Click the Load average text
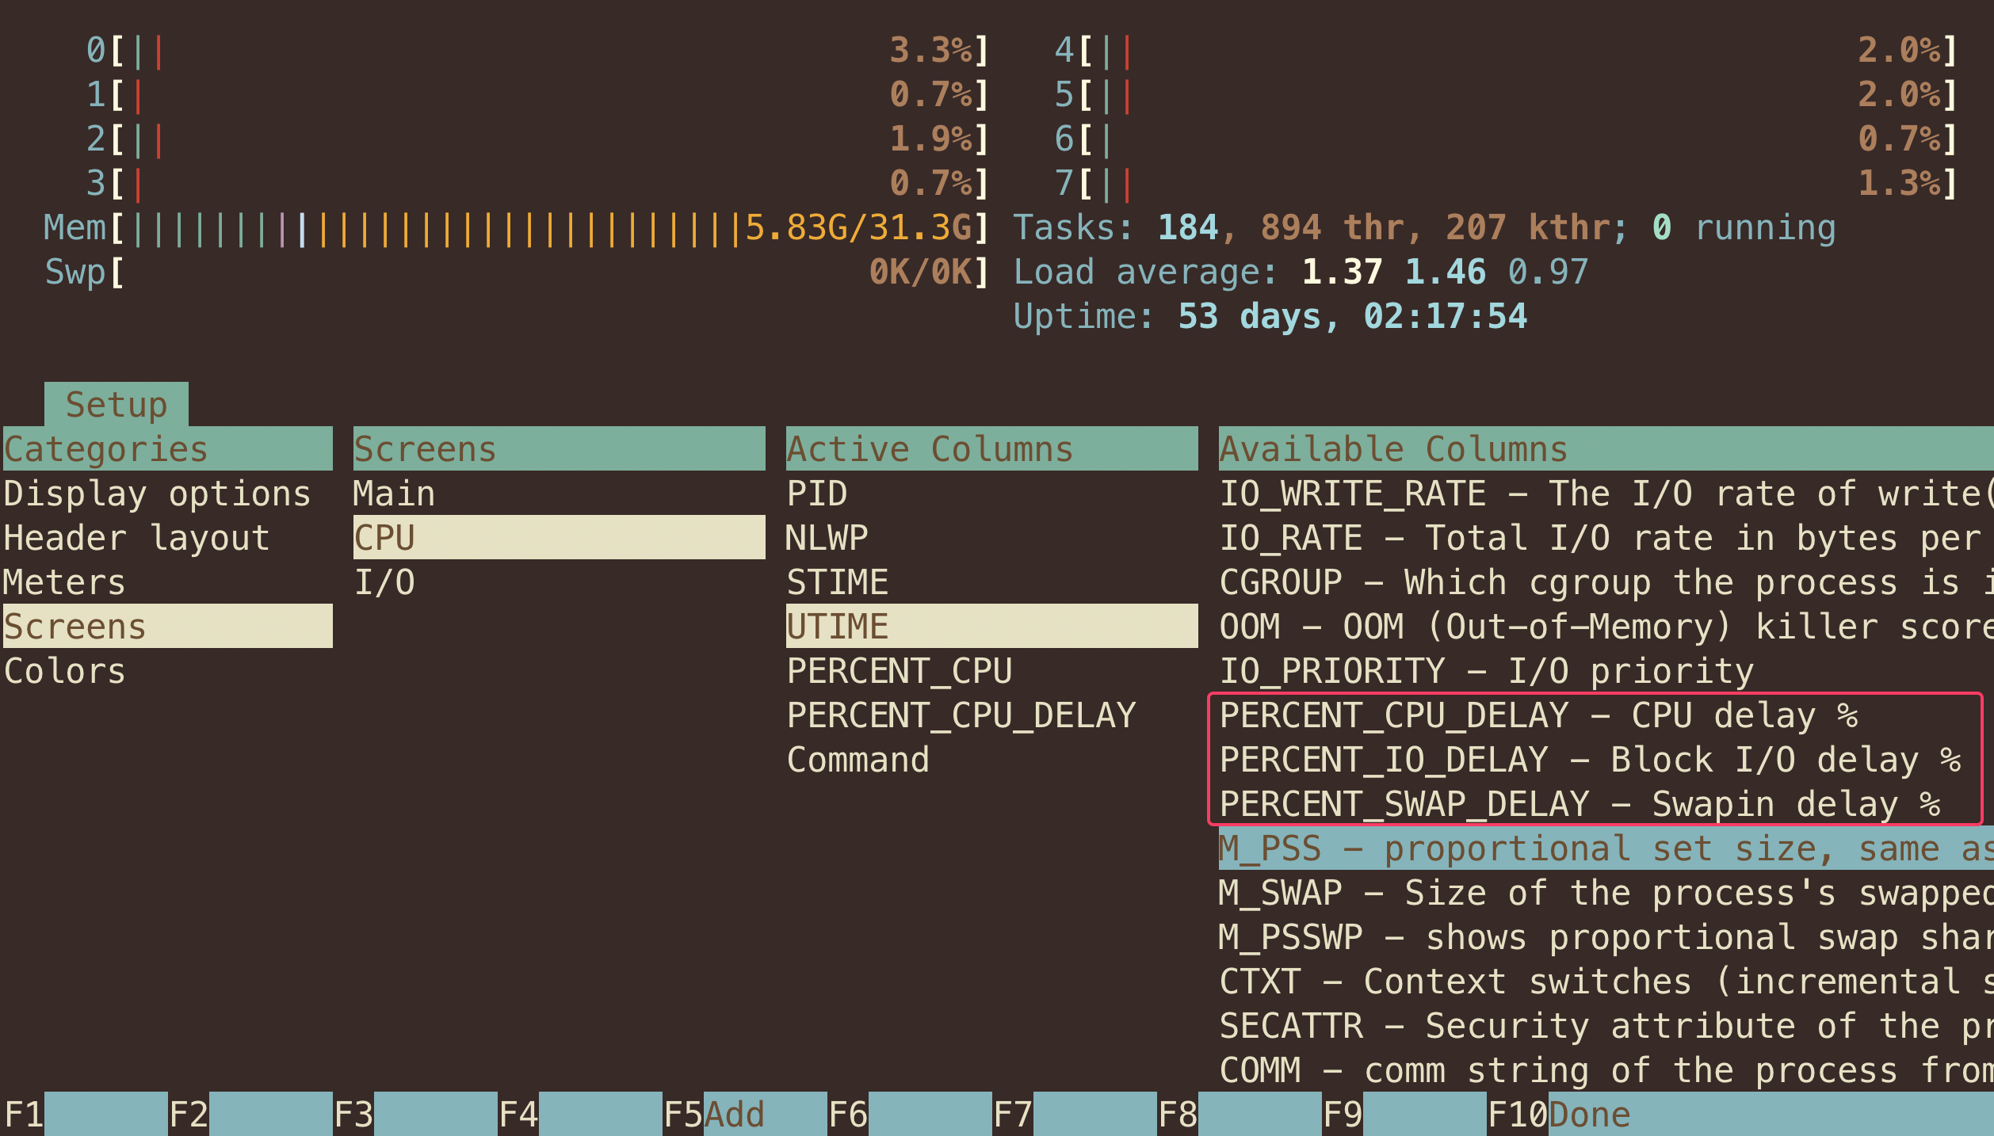The height and width of the screenshot is (1136, 1994). (1301, 273)
